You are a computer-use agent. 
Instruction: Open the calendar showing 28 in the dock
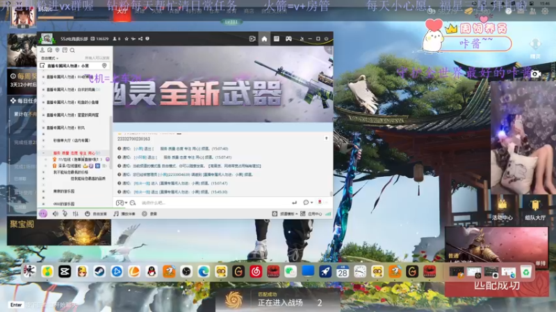point(343,272)
